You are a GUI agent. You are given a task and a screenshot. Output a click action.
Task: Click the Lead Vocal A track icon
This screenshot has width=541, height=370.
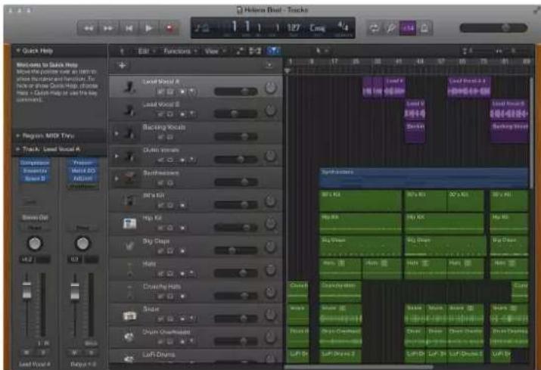(129, 86)
